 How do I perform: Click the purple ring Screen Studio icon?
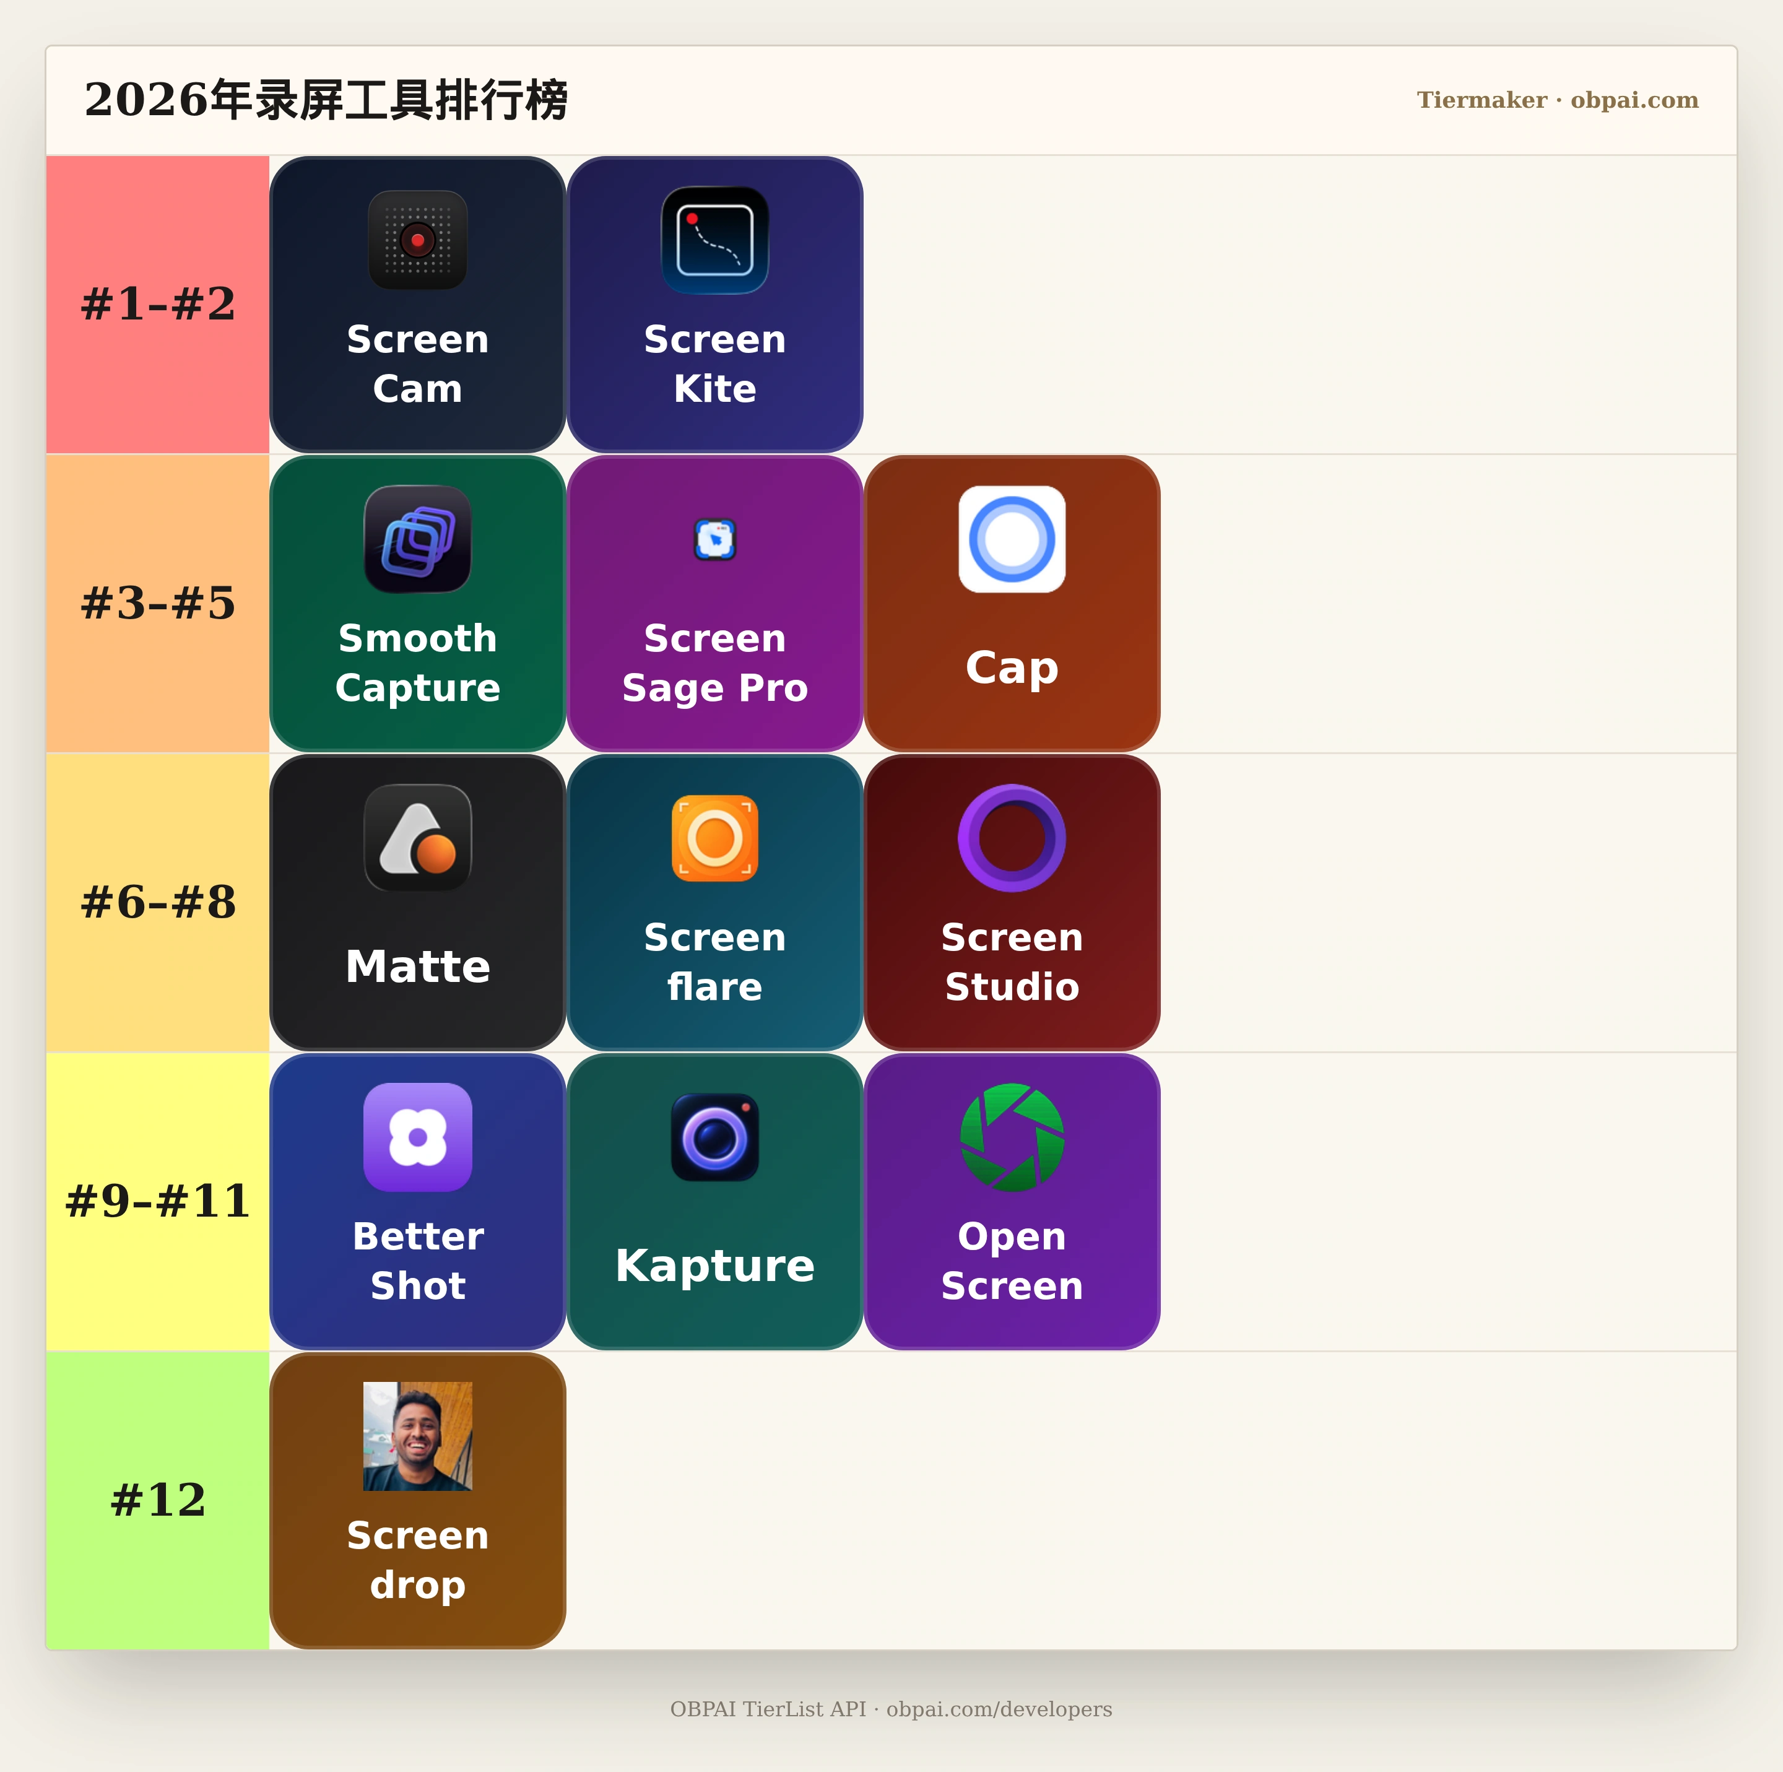[x=1012, y=838]
